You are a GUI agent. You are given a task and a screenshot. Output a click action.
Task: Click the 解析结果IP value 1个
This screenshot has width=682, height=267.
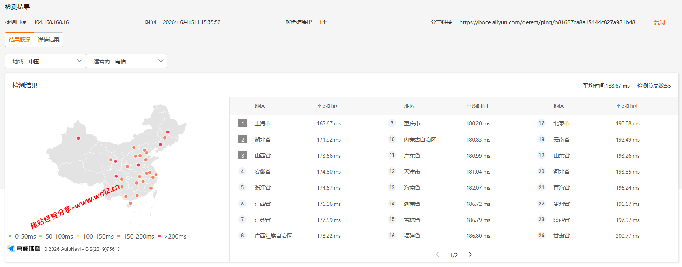coord(323,22)
